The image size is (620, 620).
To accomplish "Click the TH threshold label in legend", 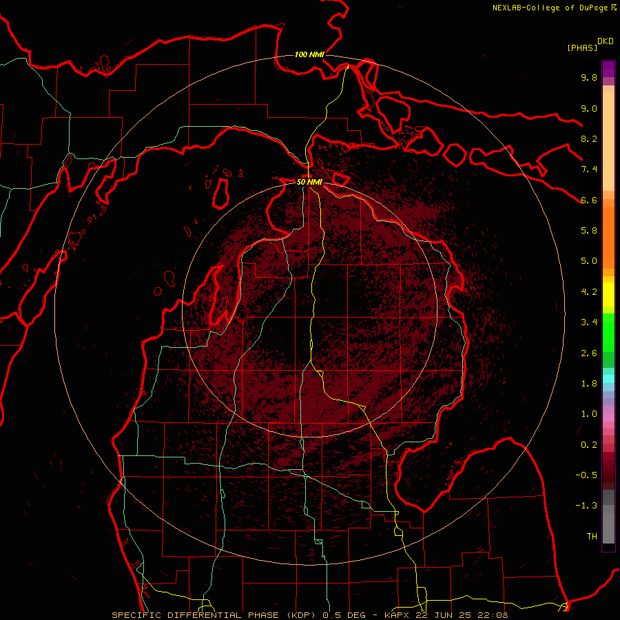I will 592,537.
